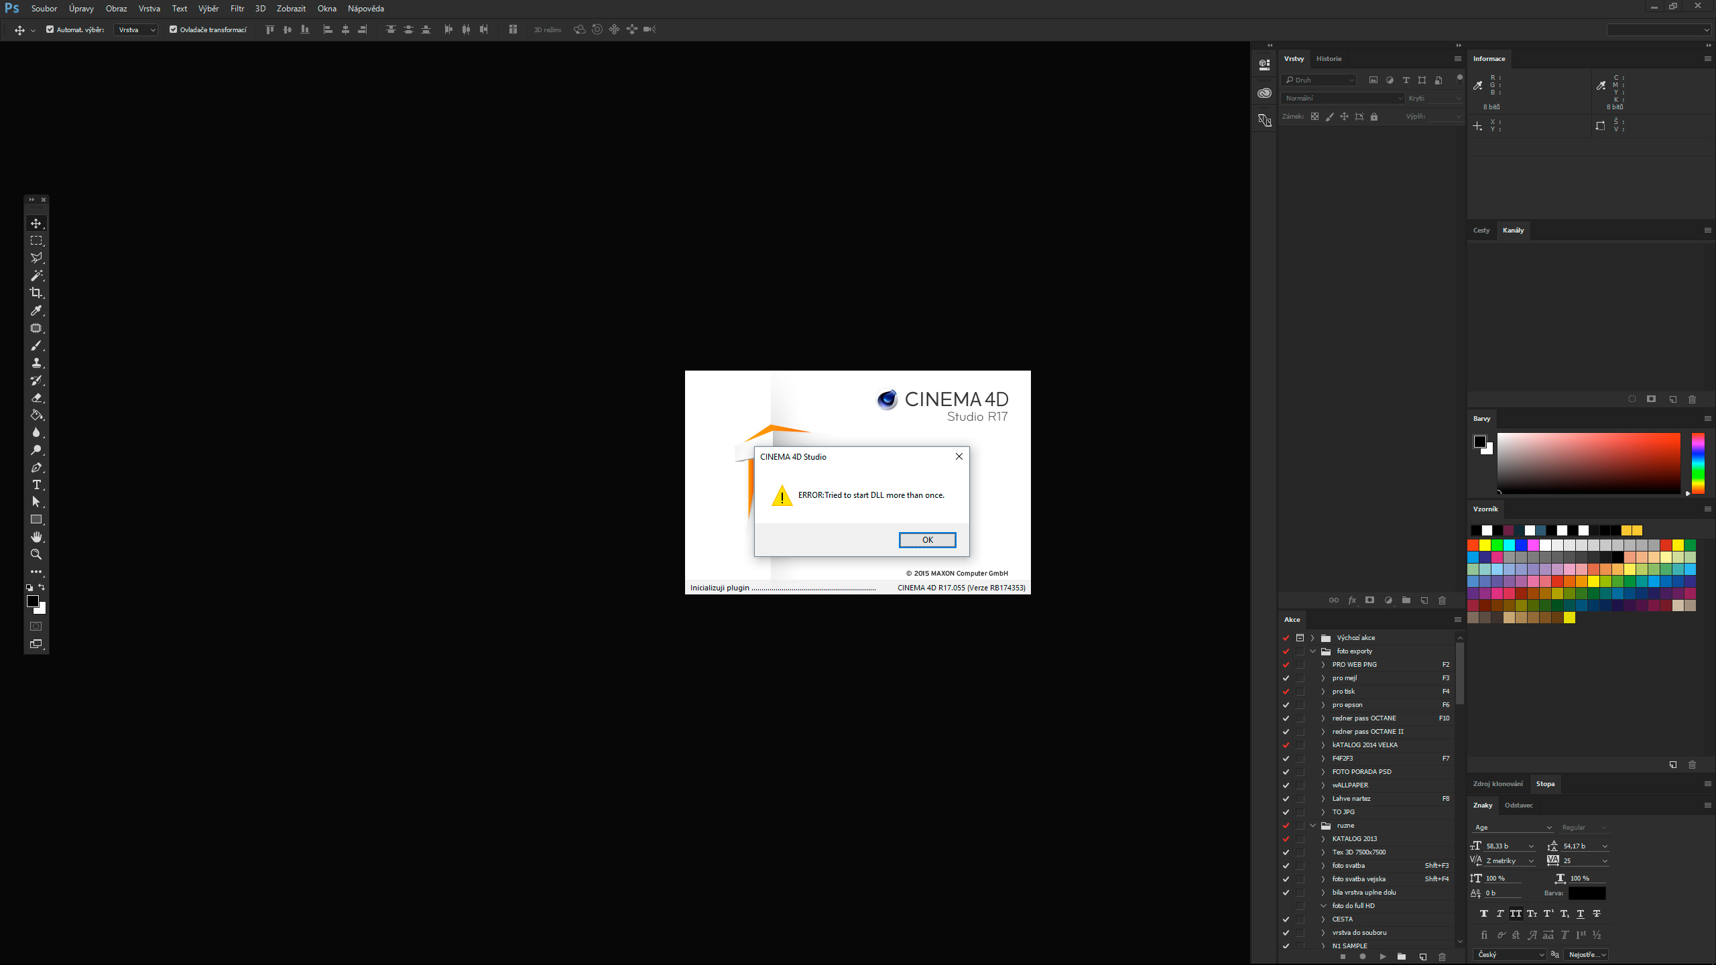Viewport: 1716px width, 965px height.
Task: Select the Crop tool
Action: pos(36,293)
